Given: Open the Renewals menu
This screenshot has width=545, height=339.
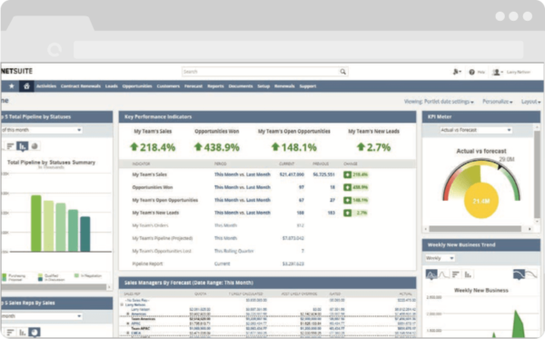Looking at the screenshot, I should coord(284,86).
